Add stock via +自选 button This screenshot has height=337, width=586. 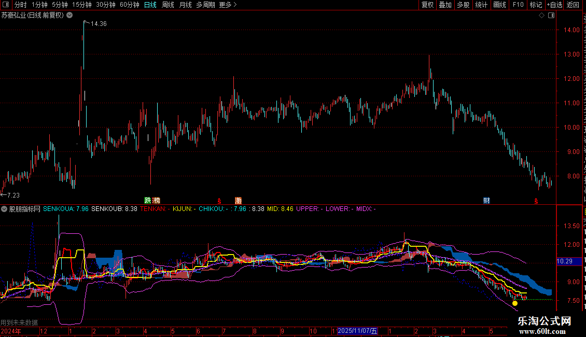click(554, 5)
